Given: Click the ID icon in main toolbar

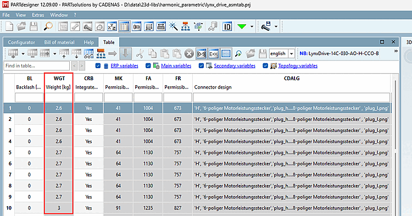Looking at the screenshot, I should tap(227, 26).
